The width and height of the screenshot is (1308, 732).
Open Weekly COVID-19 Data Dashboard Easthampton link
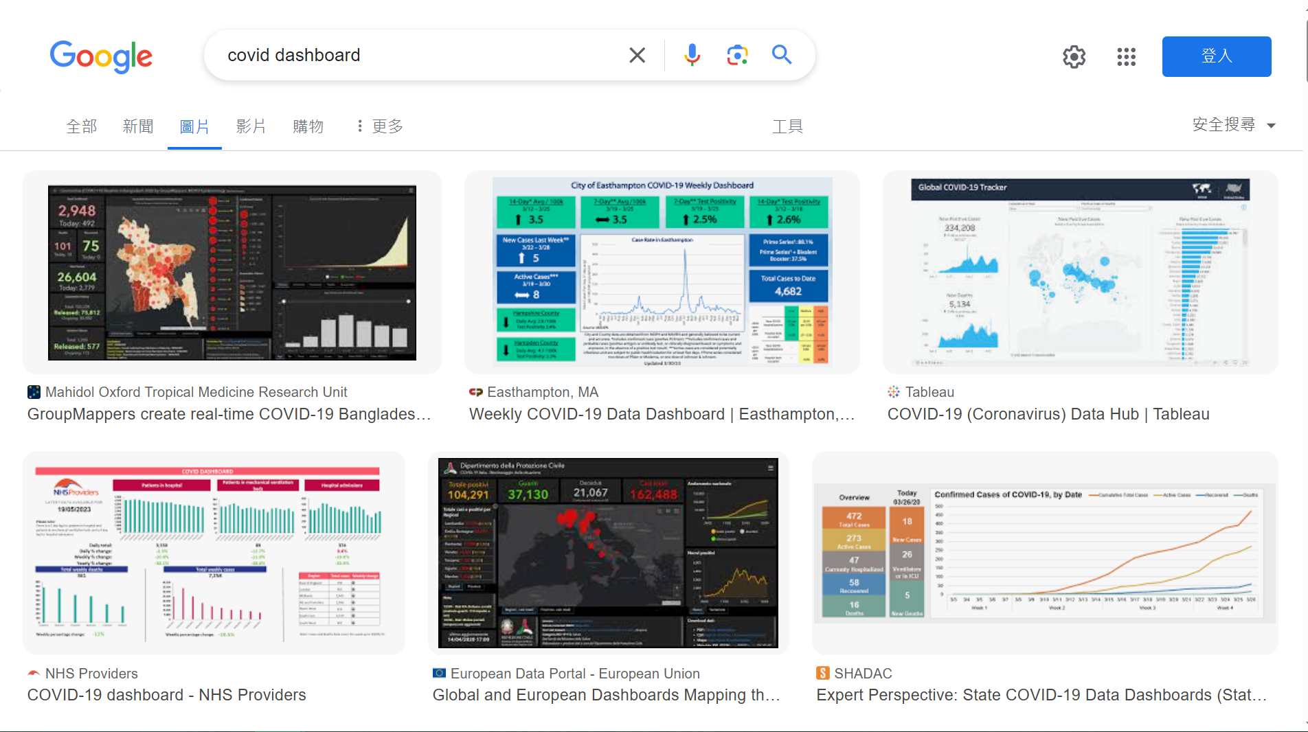661,414
